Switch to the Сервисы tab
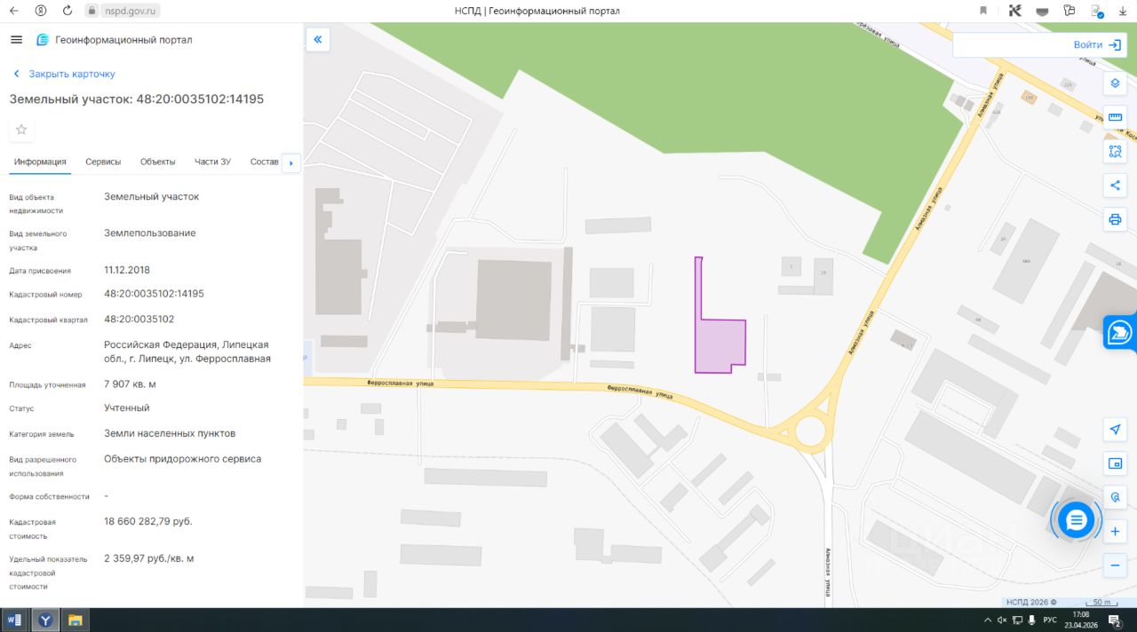This screenshot has height=632, width=1137. click(103, 162)
